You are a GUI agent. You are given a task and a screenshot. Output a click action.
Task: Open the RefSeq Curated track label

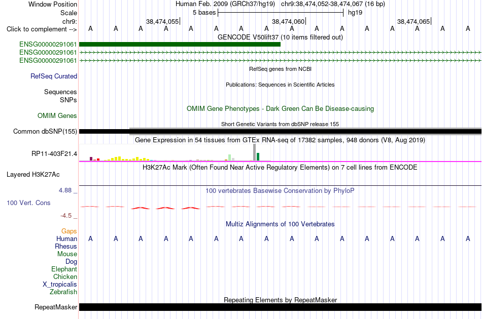coord(54,76)
